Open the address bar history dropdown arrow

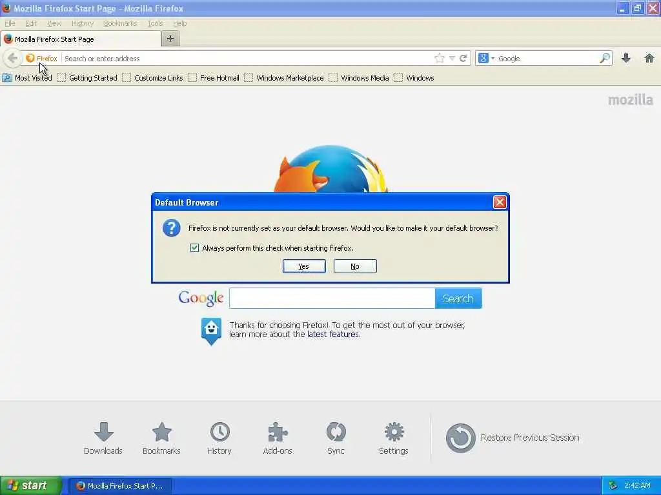pyautogui.click(x=452, y=58)
